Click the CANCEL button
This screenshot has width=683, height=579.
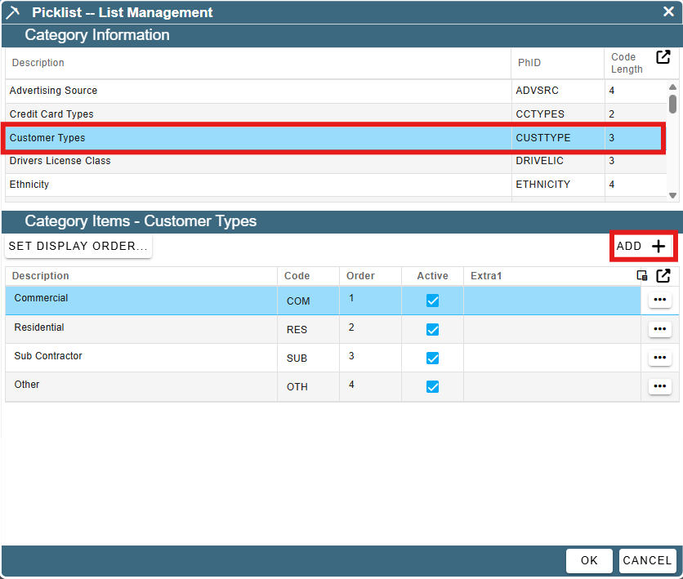click(x=647, y=560)
